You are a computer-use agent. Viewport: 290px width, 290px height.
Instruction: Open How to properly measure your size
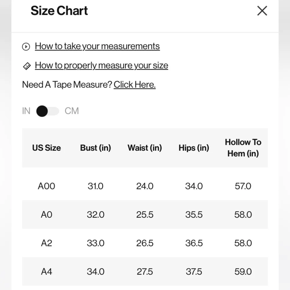(x=101, y=66)
